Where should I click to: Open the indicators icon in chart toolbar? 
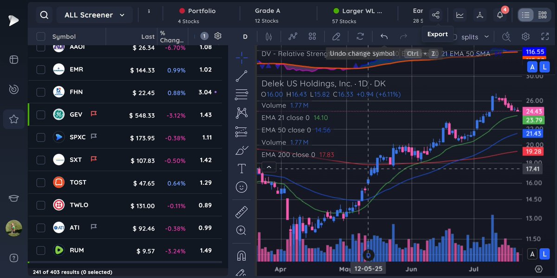click(293, 37)
